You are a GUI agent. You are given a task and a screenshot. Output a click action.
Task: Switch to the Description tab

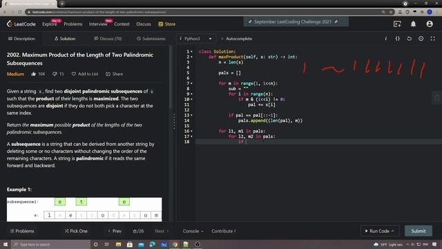click(21, 39)
